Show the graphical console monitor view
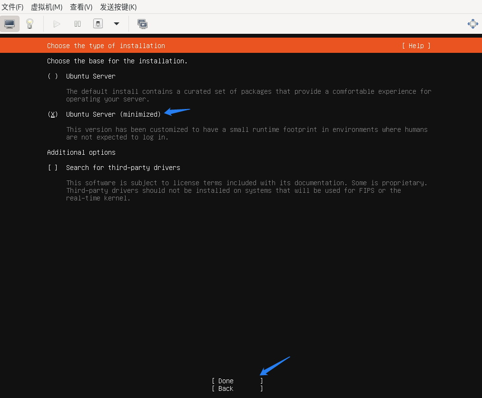Screen dimensions: 482x398 coord(10,24)
